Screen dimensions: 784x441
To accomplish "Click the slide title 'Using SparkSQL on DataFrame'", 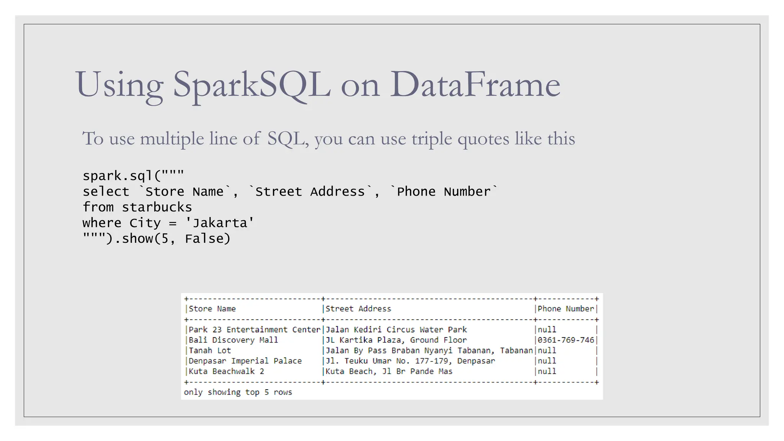I will pyautogui.click(x=317, y=85).
